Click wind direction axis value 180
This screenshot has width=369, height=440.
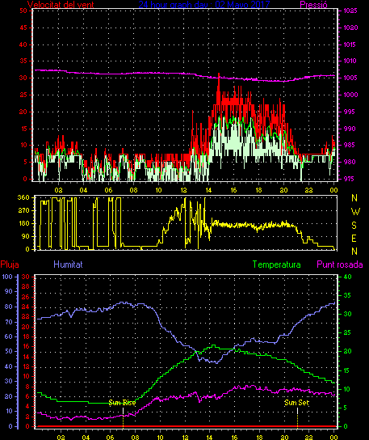click(x=23, y=223)
